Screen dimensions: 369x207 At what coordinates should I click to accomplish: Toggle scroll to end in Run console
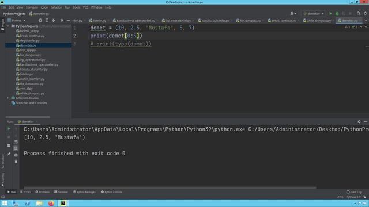click(x=16, y=148)
